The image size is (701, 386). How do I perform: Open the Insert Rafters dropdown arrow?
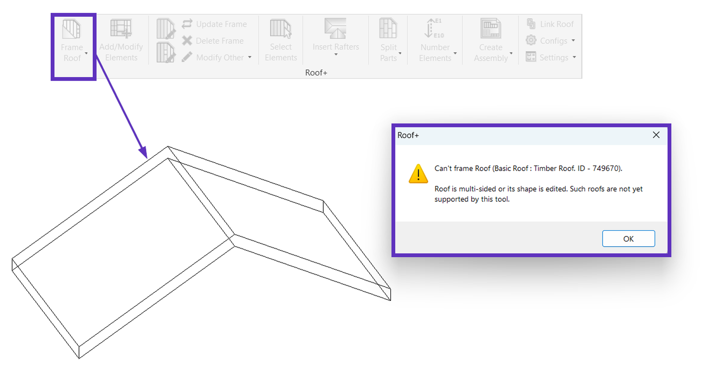point(336,54)
